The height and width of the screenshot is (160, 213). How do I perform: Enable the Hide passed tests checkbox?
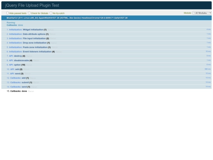point(7,13)
